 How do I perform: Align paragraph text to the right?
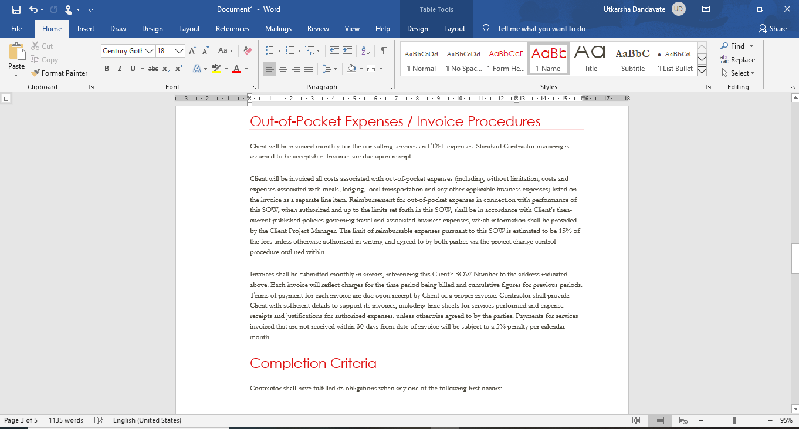point(296,69)
